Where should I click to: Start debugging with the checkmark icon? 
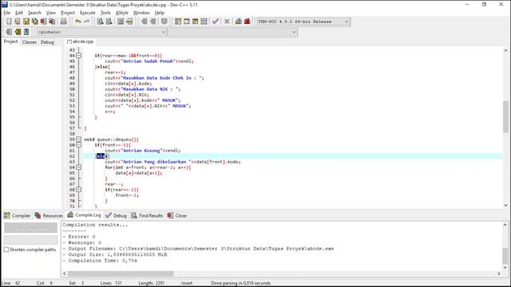215,22
